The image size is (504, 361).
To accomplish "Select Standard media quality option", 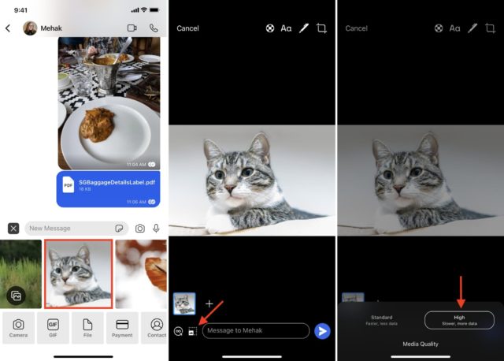I will tap(381, 320).
